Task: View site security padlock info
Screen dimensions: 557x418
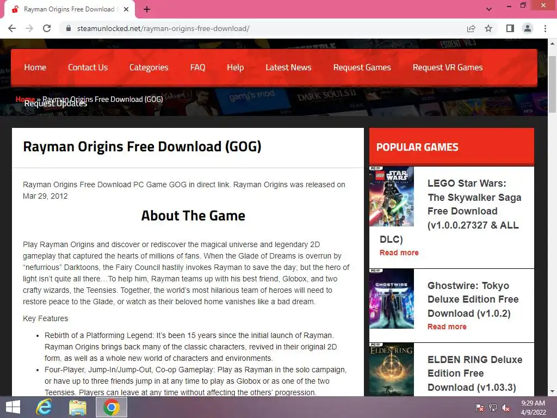Action: (x=69, y=28)
